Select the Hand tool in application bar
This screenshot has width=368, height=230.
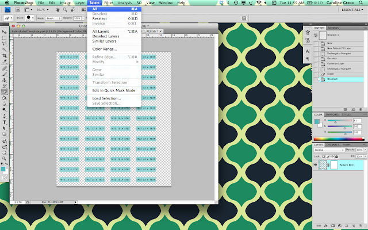point(57,10)
